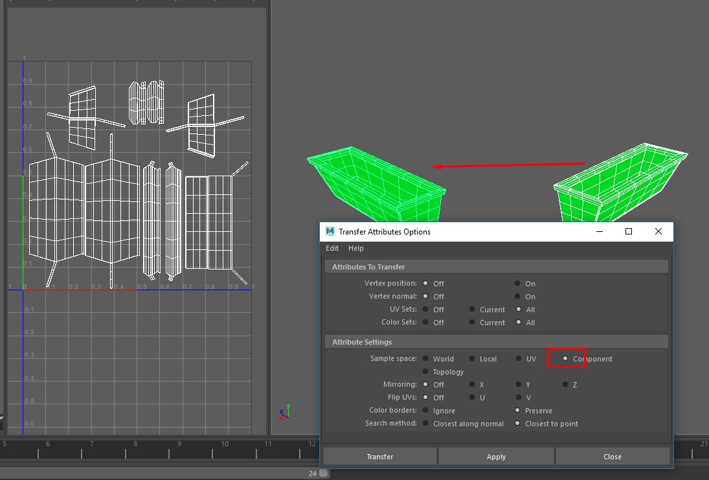
Task: Collapse the Attributes To Transfer section
Action: click(x=368, y=267)
